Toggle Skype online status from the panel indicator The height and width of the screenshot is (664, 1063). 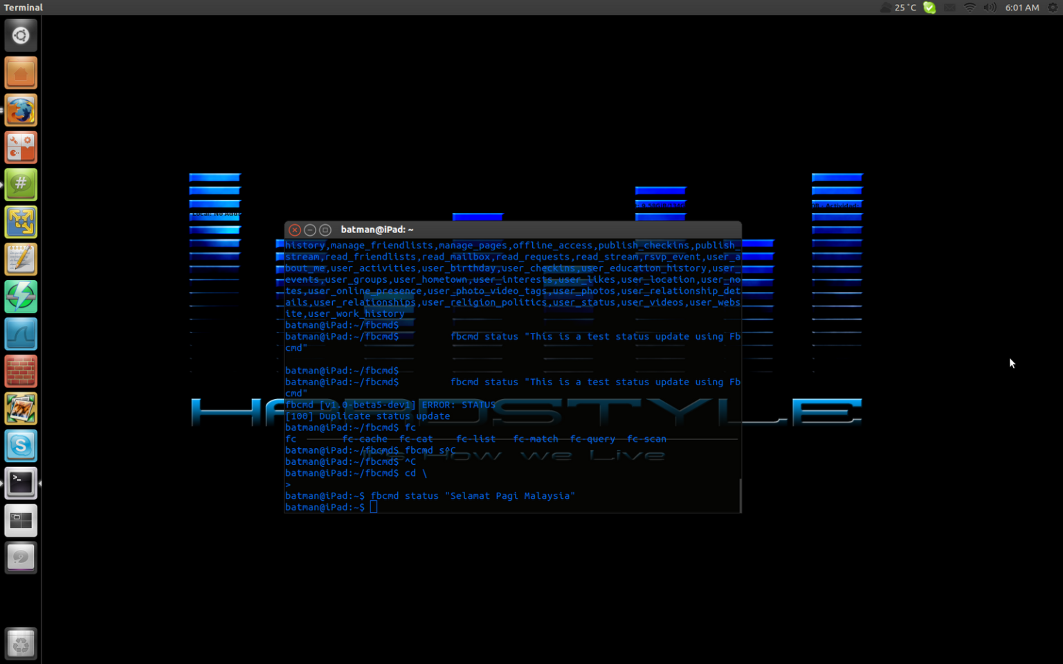[929, 8]
